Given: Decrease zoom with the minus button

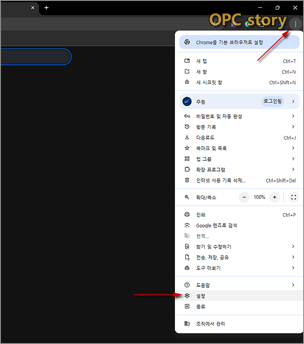Looking at the screenshot, I should [244, 197].
